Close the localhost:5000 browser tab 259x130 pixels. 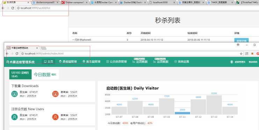[x=174, y=2]
